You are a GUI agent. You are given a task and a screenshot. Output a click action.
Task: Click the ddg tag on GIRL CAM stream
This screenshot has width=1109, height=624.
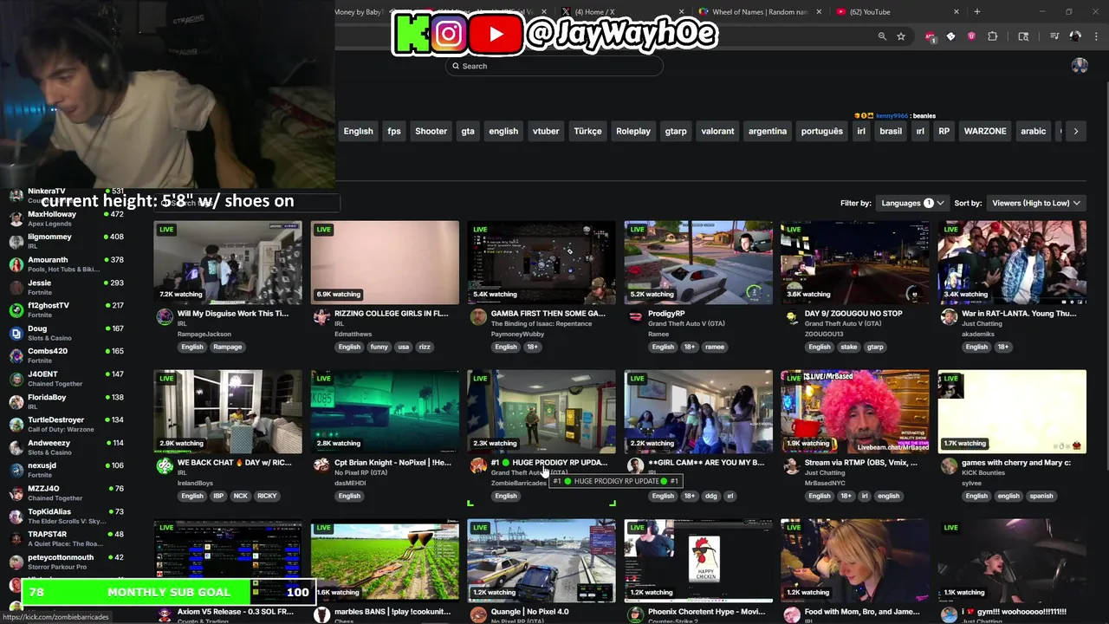coord(711,496)
